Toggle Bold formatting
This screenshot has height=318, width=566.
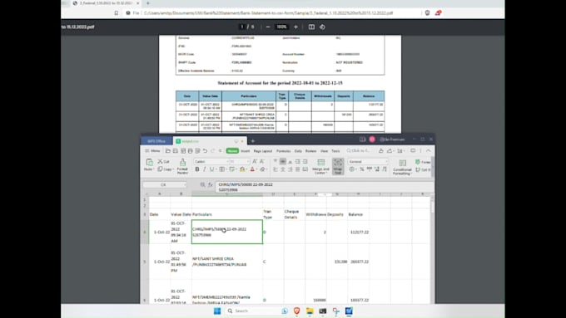[197, 169]
